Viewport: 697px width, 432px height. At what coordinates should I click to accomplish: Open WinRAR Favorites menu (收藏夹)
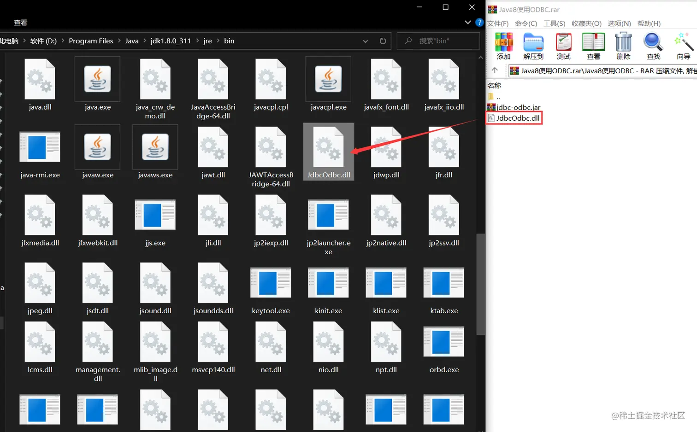tap(586, 23)
